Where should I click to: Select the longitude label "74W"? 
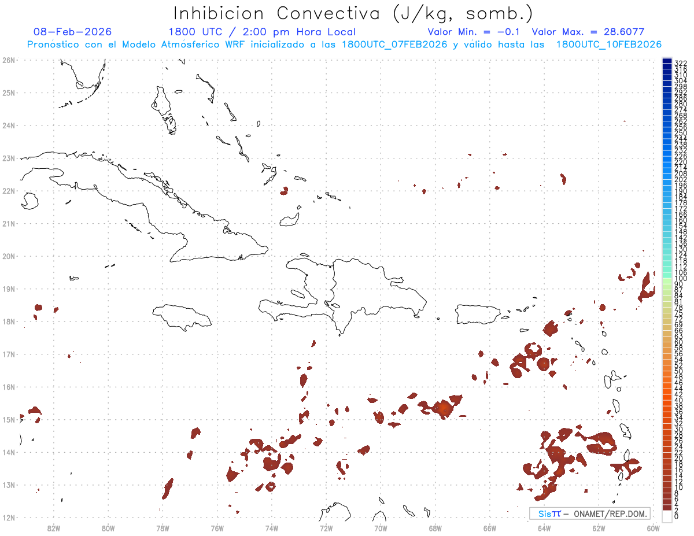[272, 527]
